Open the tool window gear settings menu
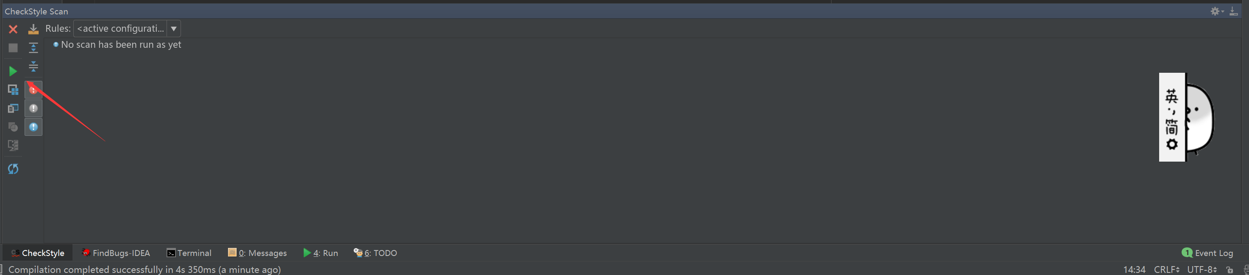The width and height of the screenshot is (1249, 275). click(x=1216, y=11)
